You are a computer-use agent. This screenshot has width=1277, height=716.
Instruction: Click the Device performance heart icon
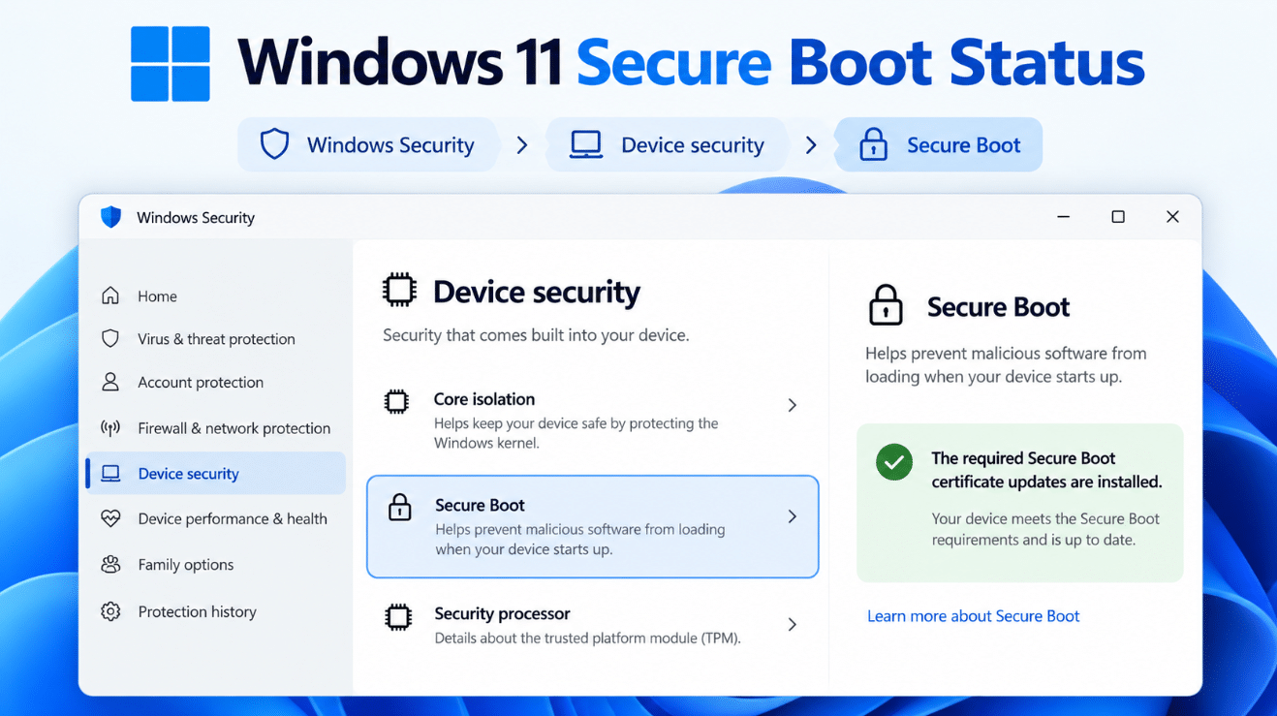tap(110, 518)
